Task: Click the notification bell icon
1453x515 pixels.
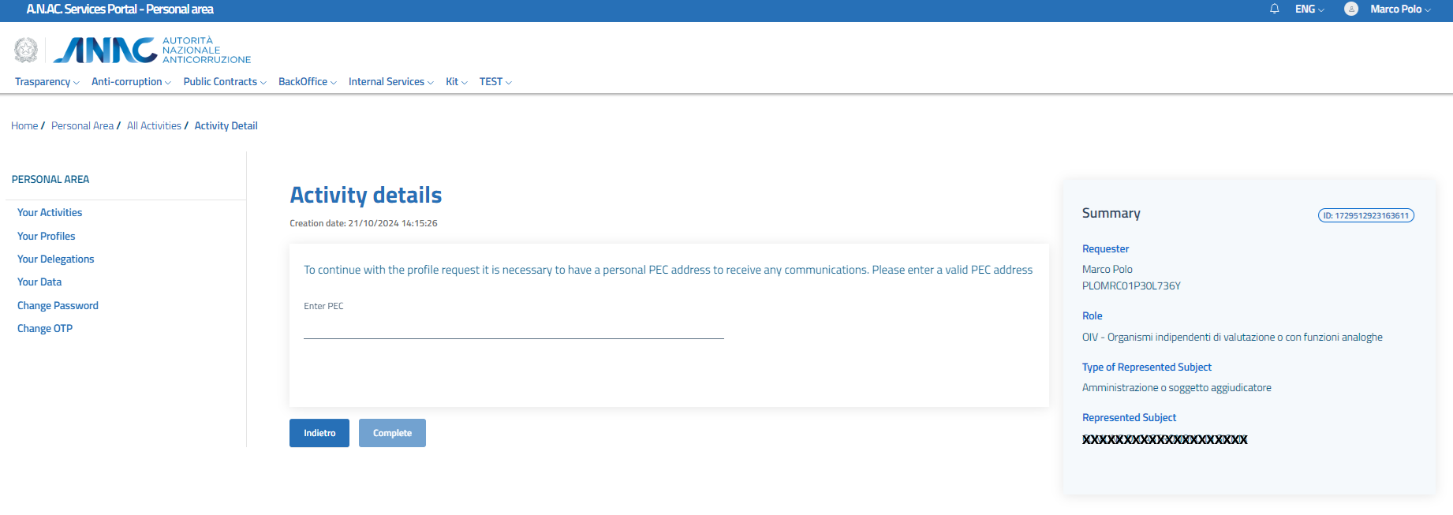Action: pos(1274,9)
